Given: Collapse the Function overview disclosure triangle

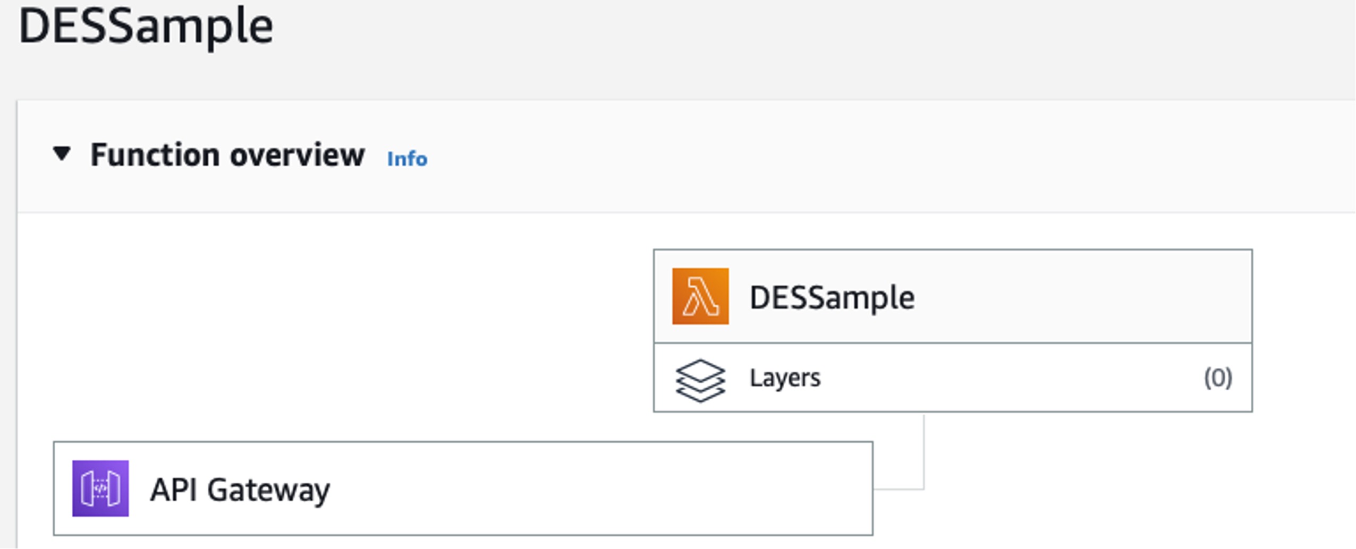Looking at the screenshot, I should [62, 154].
